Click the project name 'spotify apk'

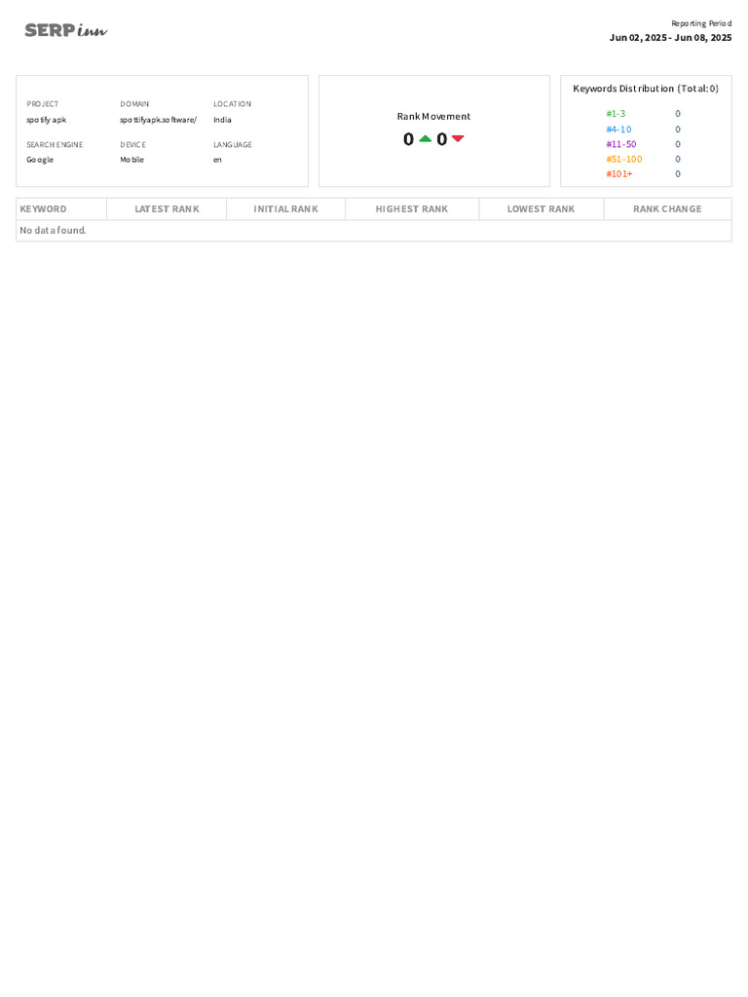click(47, 120)
